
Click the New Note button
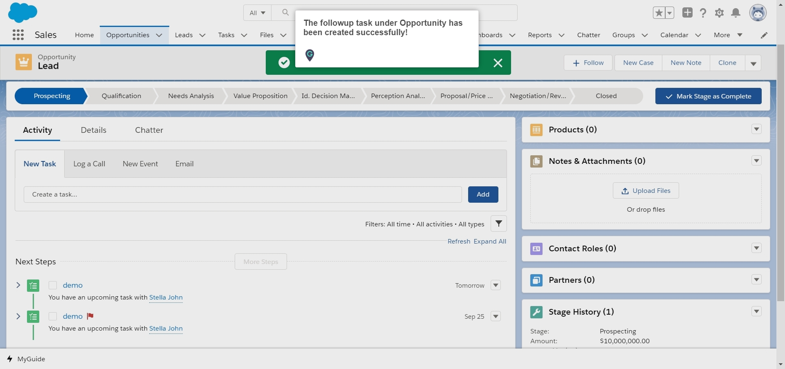click(686, 63)
